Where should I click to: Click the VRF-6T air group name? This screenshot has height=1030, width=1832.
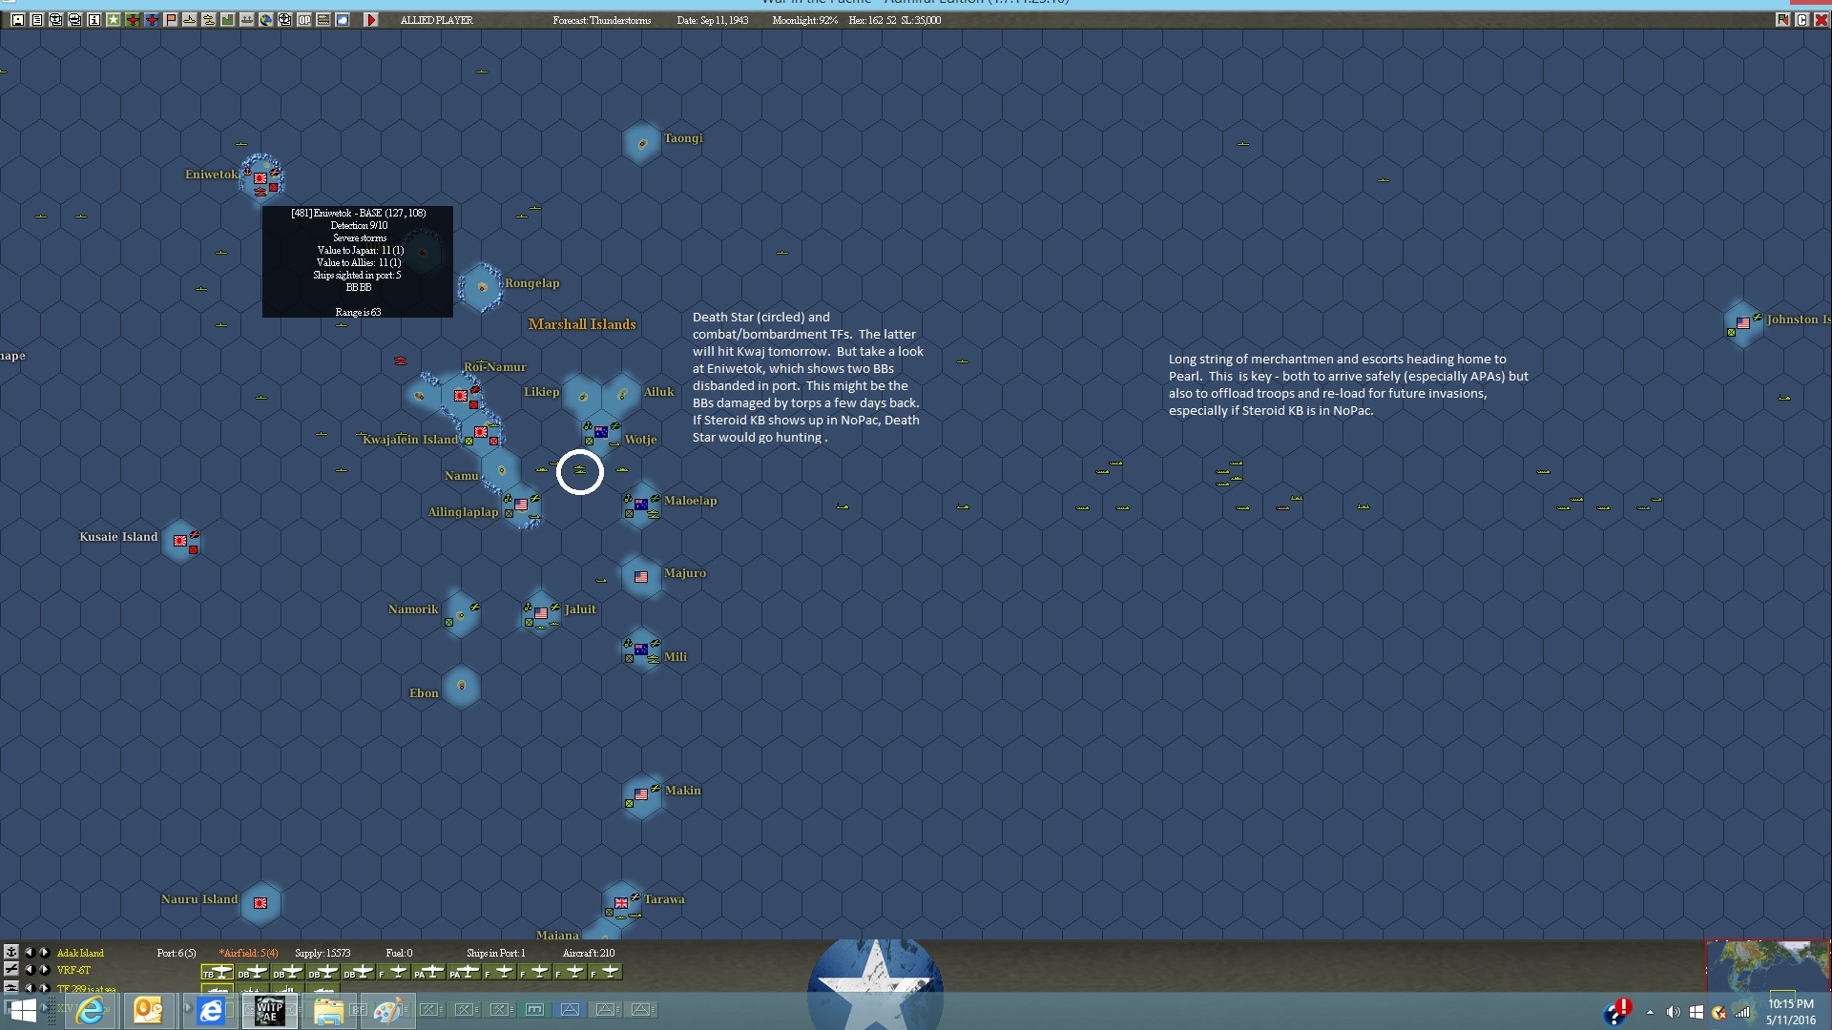tap(73, 970)
